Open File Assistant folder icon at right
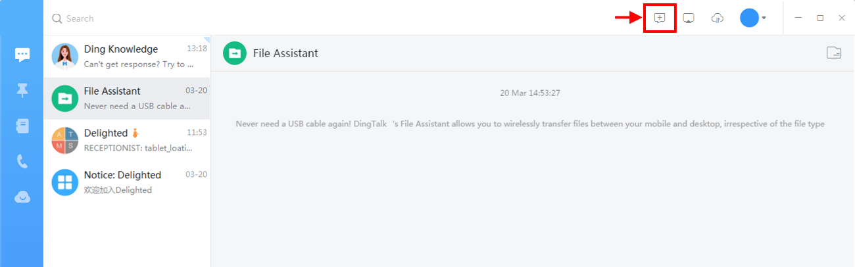Screen dimensions: 855x267 pyautogui.click(x=834, y=53)
